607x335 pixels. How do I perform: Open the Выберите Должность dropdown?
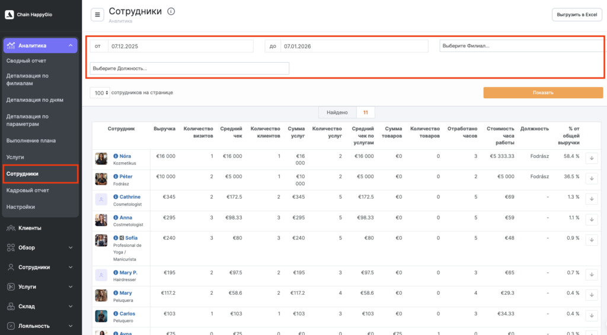pyautogui.click(x=189, y=69)
